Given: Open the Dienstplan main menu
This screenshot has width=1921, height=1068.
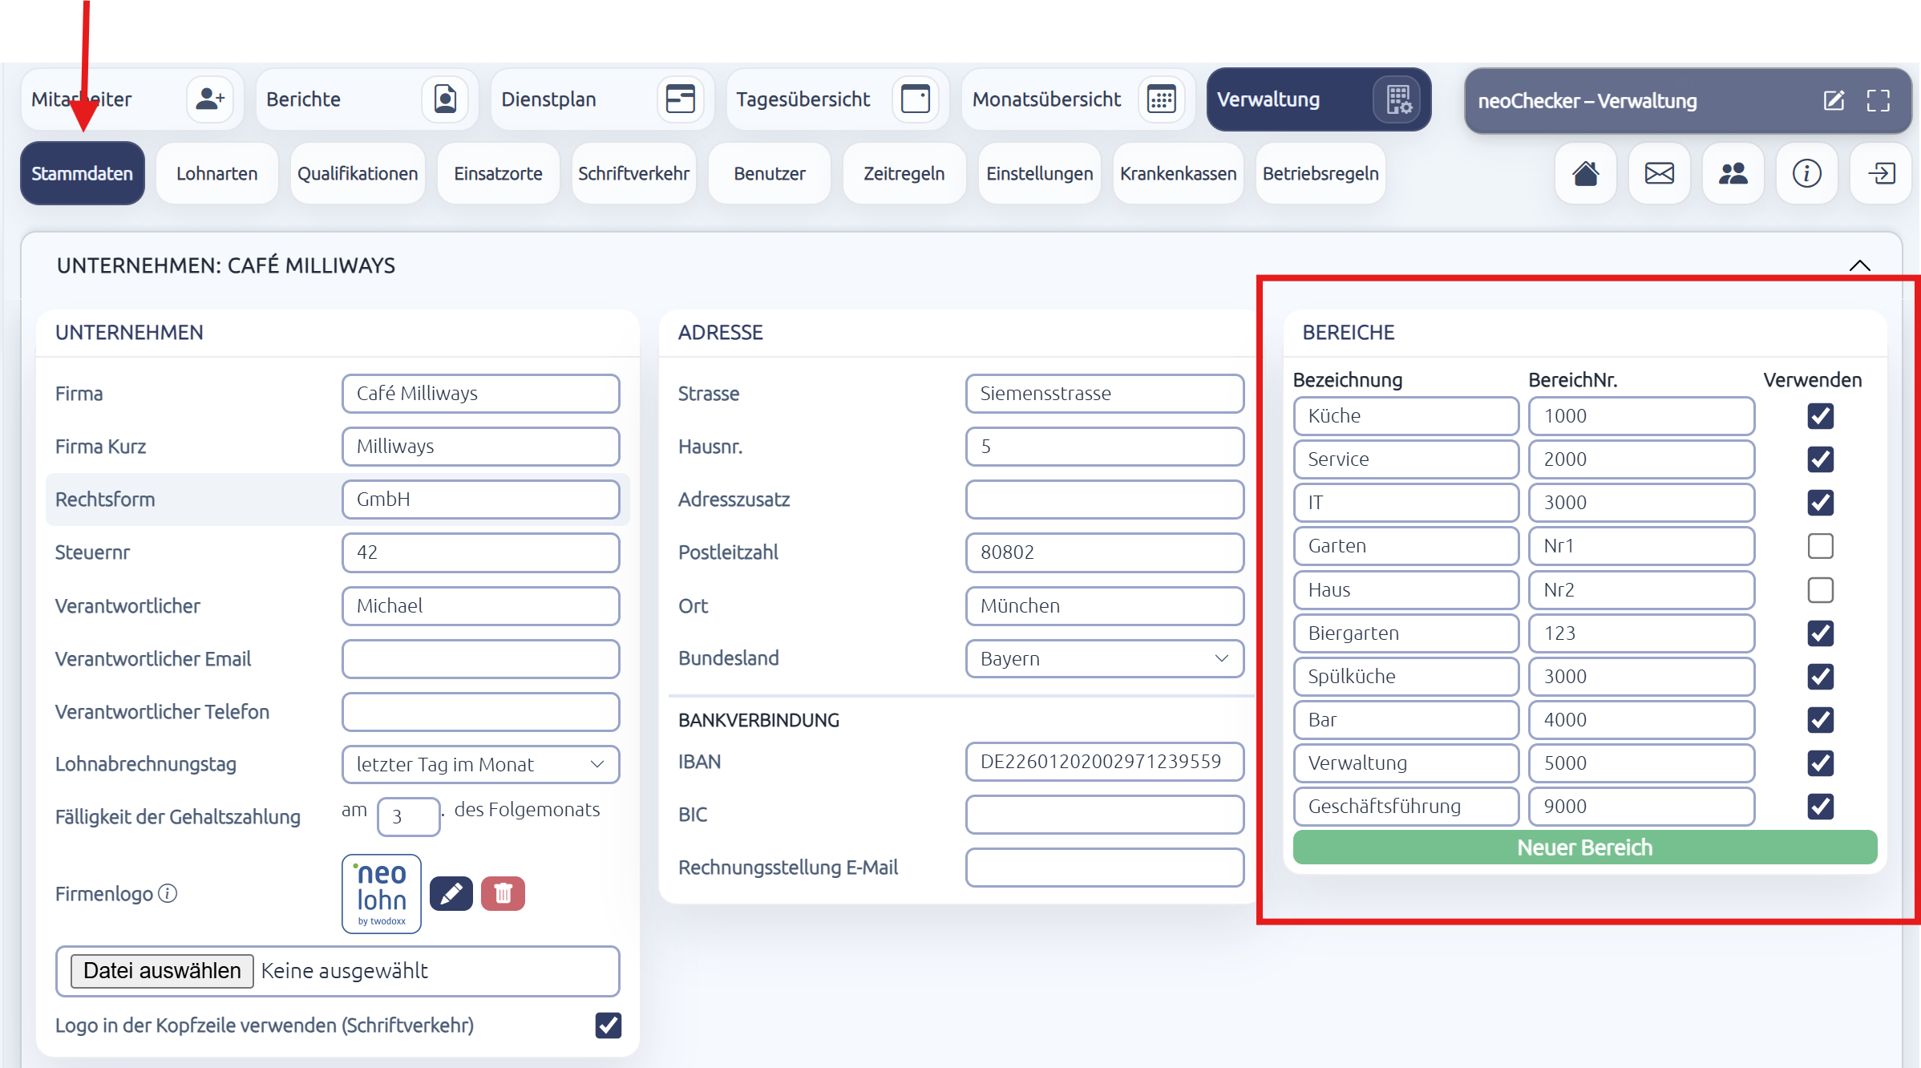Looking at the screenshot, I should 601,99.
